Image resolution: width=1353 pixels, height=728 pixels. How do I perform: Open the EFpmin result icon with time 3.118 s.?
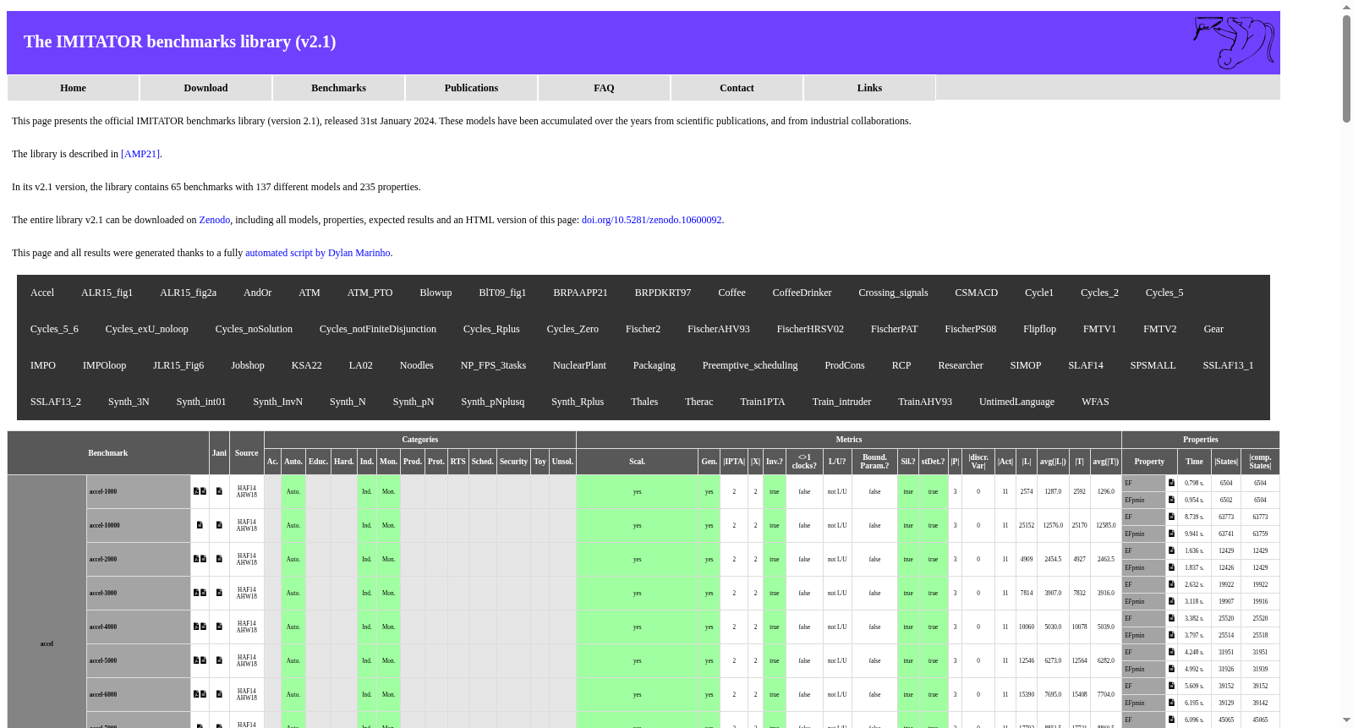[1171, 601]
